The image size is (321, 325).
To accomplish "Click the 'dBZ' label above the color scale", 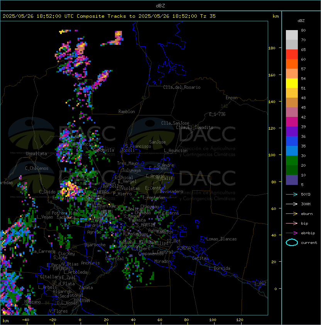I will pyautogui.click(x=301, y=21).
